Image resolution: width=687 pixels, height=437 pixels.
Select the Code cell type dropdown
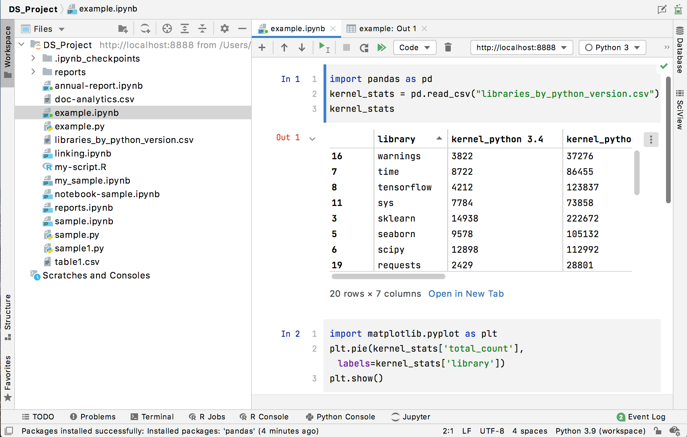pyautogui.click(x=413, y=48)
